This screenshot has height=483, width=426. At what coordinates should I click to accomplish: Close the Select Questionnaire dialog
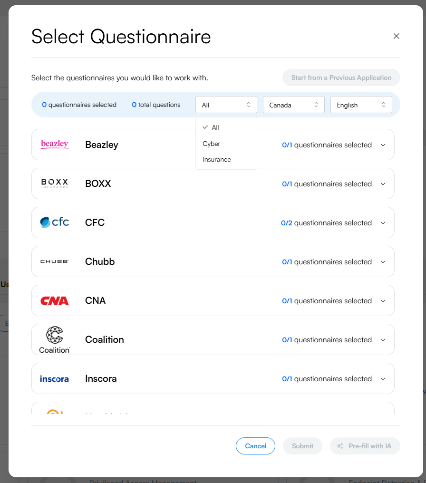point(396,36)
